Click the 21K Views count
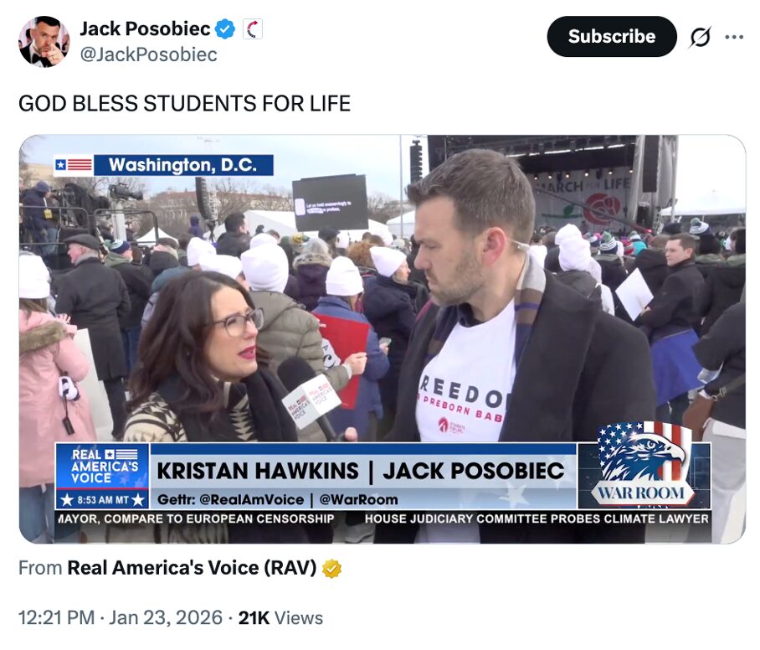Viewport: 760px width, 650px height. point(280,618)
